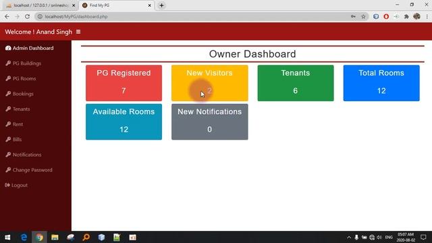Click the key icon beside PG Buildings
This screenshot has height=243, width=432.
8,63
